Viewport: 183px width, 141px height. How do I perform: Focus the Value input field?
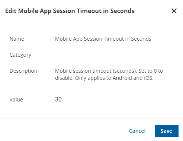click(111, 99)
